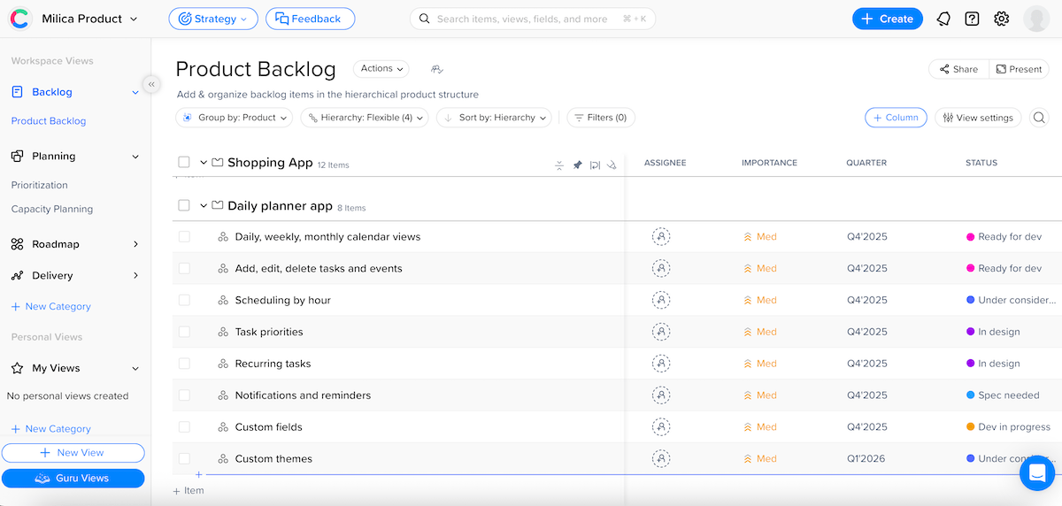Click the help question mark icon
Viewport: 1062px width, 506px height.
[972, 19]
